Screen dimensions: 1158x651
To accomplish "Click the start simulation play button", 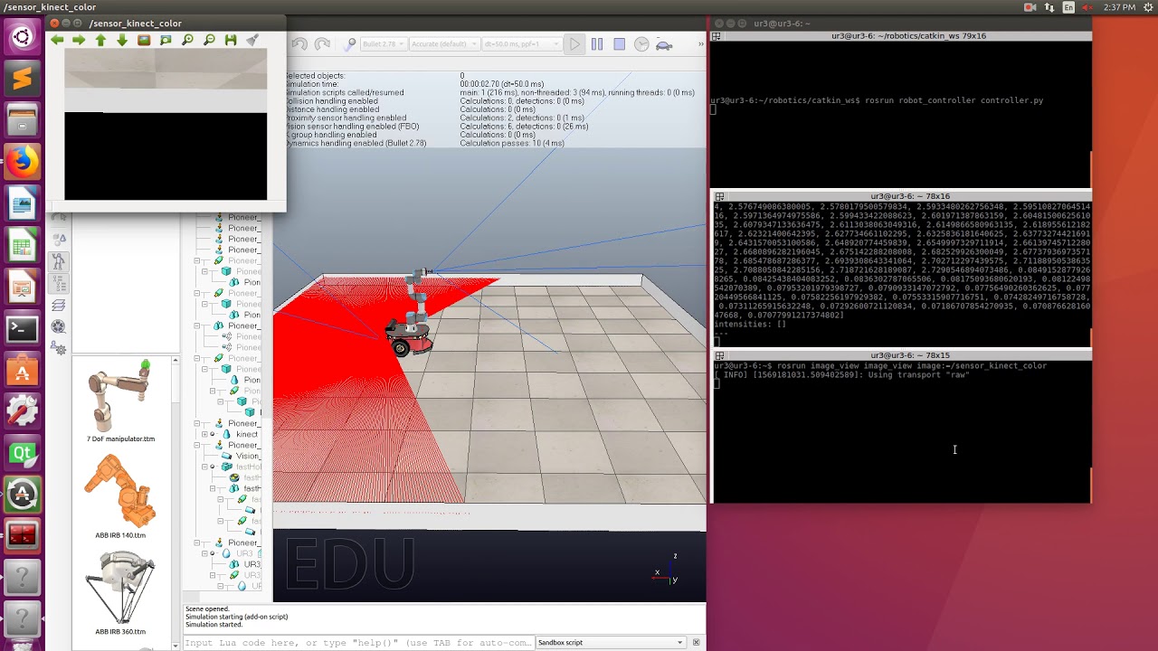I will coord(574,44).
